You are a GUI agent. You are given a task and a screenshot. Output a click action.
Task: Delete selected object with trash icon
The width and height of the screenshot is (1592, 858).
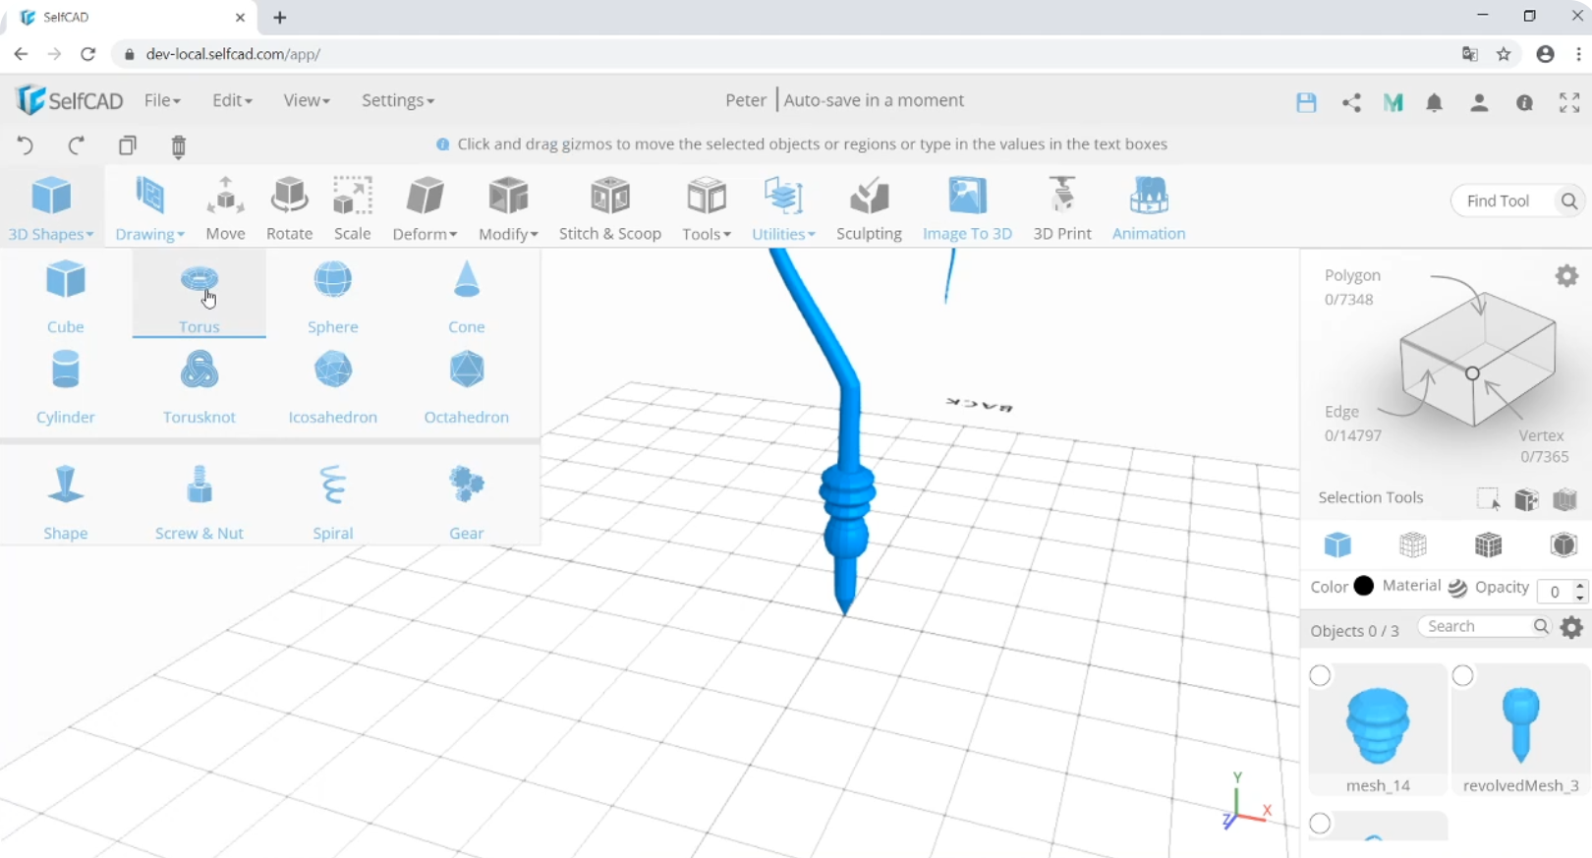(178, 146)
